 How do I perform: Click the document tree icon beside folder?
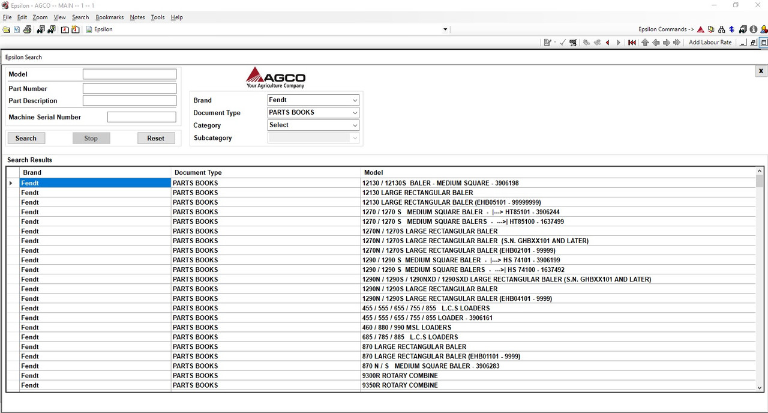pos(17,29)
